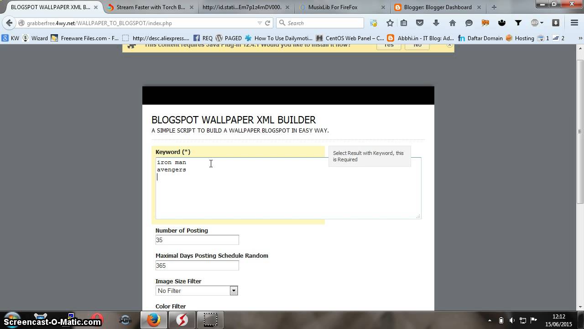Check the battery tray icon
The width and height of the screenshot is (584, 329).
[x=501, y=320]
